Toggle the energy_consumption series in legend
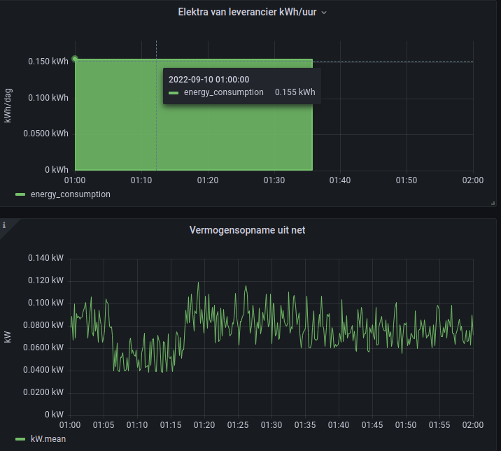501x451 pixels. click(70, 194)
